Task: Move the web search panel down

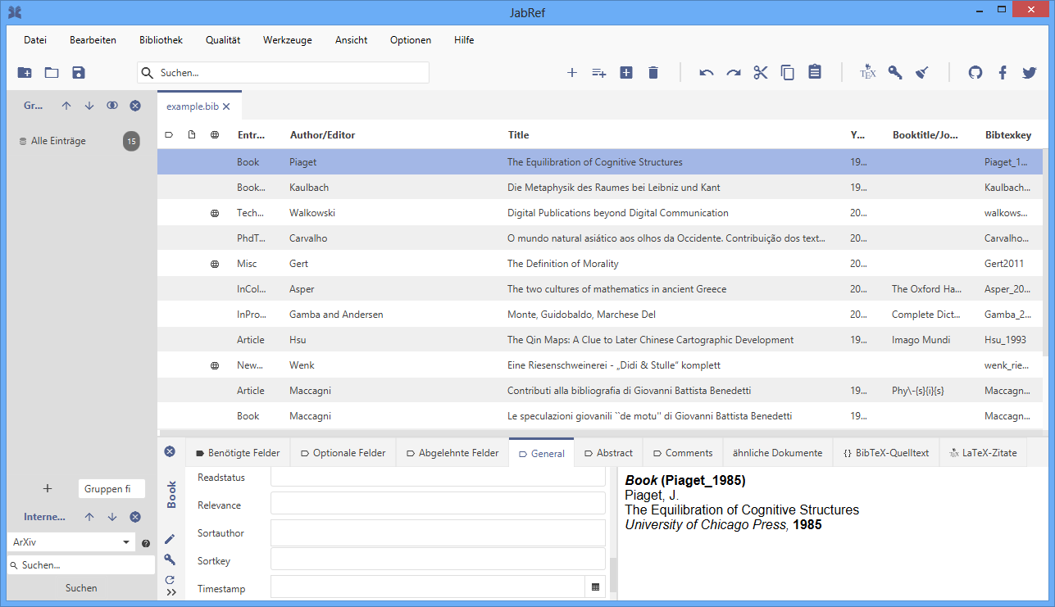Action: tap(112, 517)
